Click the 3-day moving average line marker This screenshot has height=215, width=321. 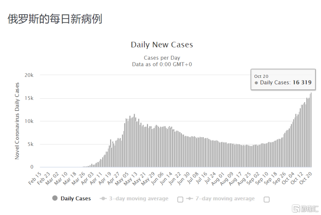(x=103, y=199)
